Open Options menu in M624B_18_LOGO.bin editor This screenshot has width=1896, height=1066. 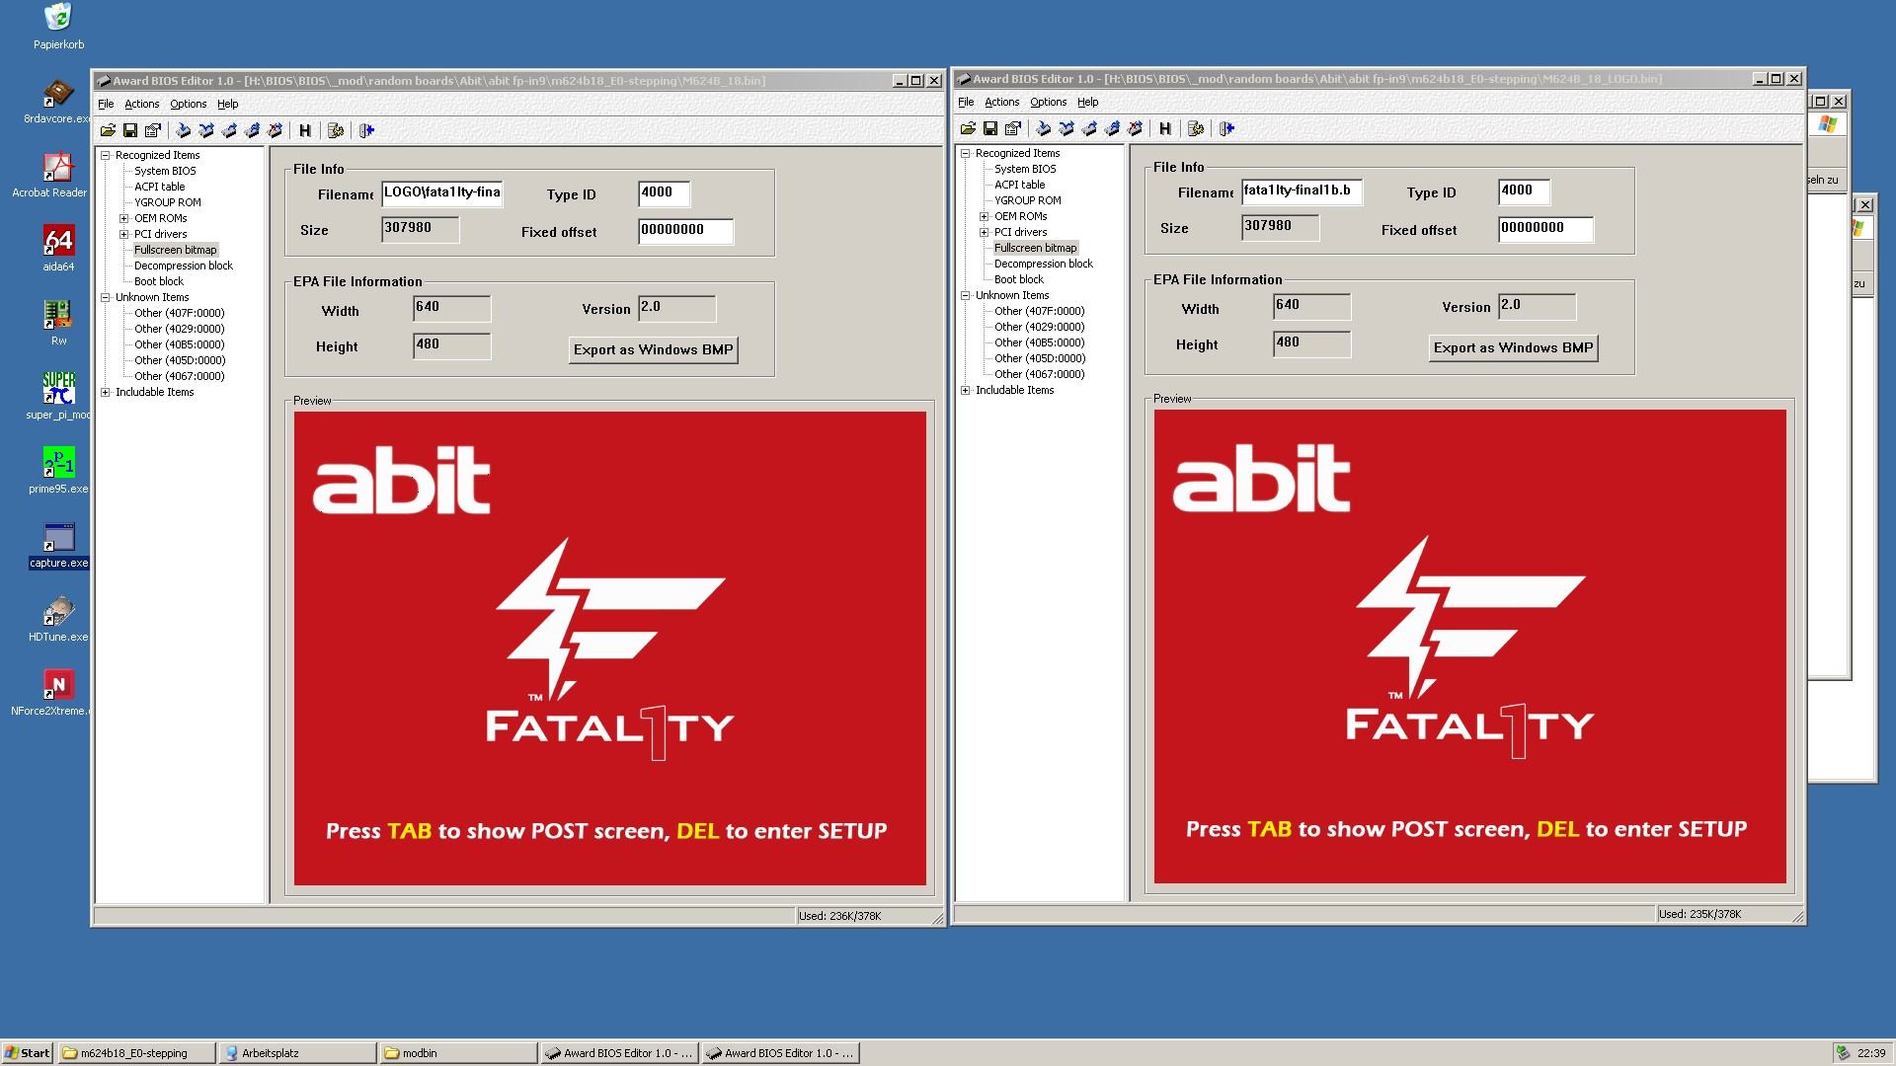1048,102
